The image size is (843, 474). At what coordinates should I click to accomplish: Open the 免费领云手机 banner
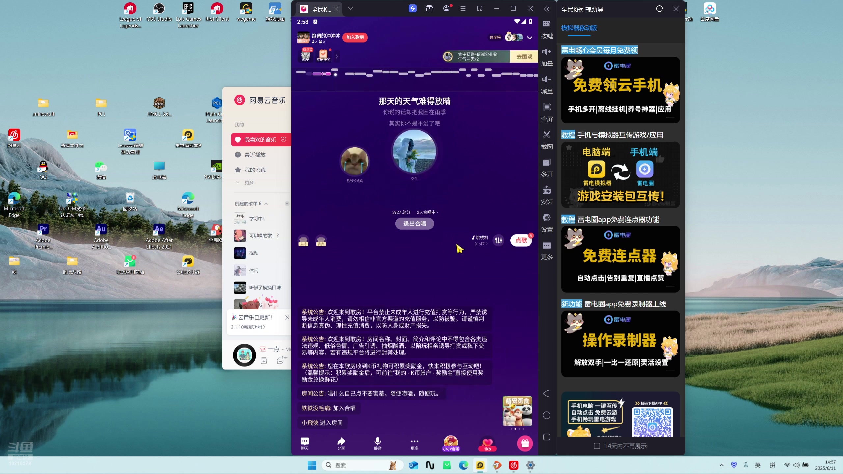pyautogui.click(x=620, y=90)
